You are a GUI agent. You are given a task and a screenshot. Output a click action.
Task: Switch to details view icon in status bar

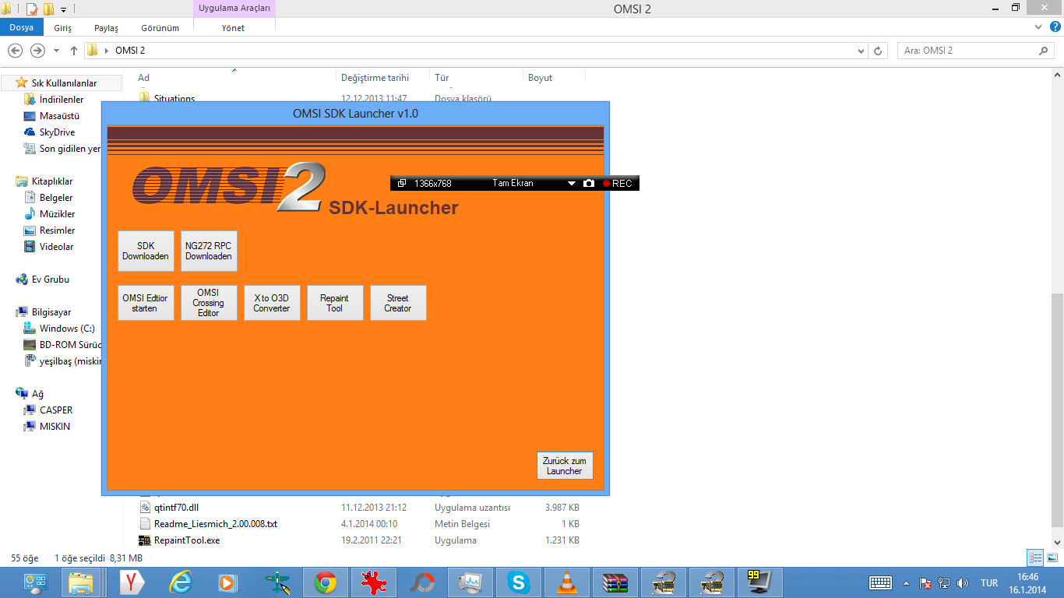[x=1035, y=558]
